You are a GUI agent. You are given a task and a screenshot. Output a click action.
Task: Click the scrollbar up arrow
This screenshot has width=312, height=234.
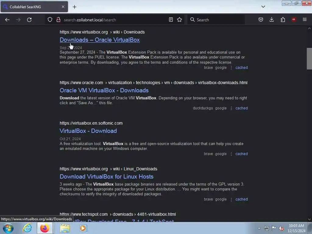(309, 28)
